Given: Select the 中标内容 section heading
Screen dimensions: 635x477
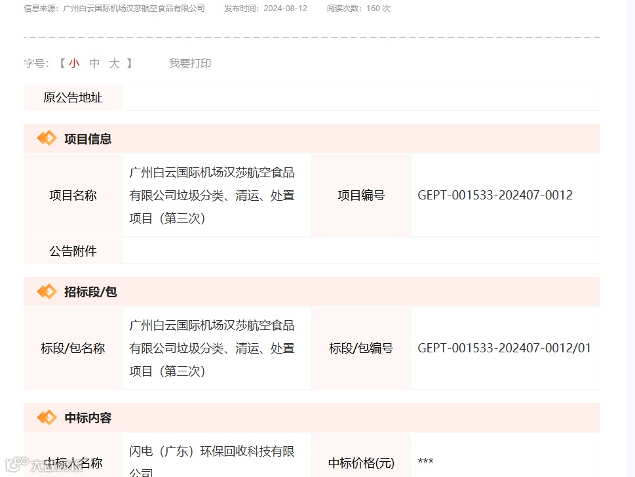Looking at the screenshot, I should (88, 418).
